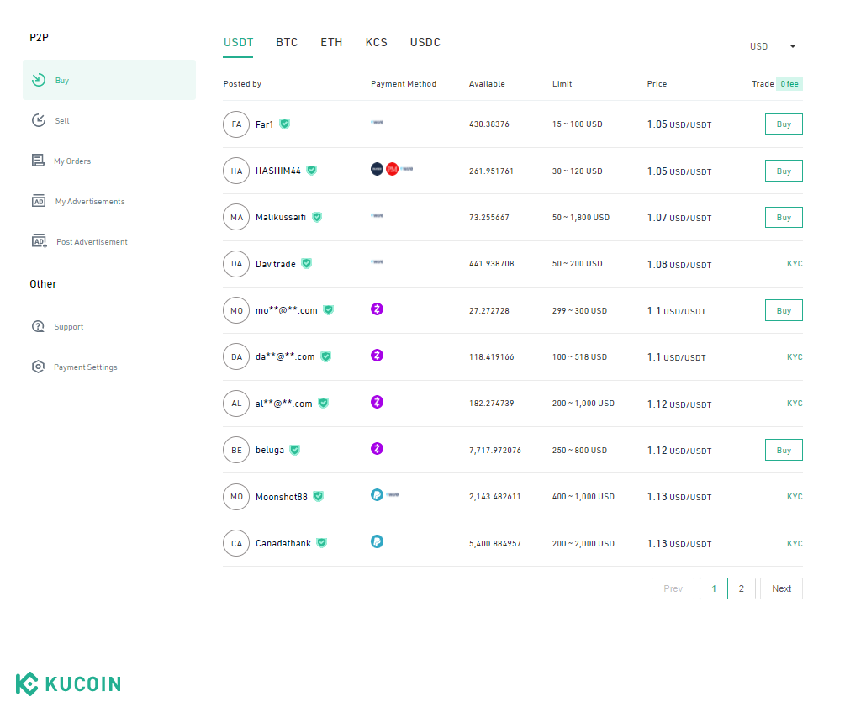Open the USD currency dropdown
Viewport: 866px width, 707px height.
[x=772, y=46]
